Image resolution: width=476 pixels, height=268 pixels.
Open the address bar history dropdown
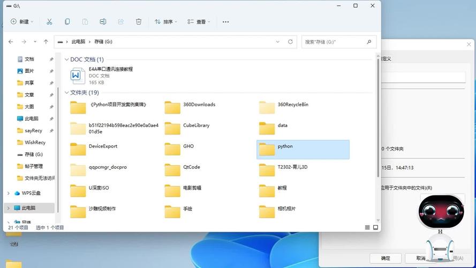(277, 42)
